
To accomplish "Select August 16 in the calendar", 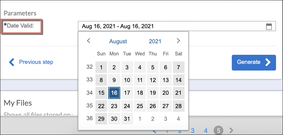I will click(114, 93).
